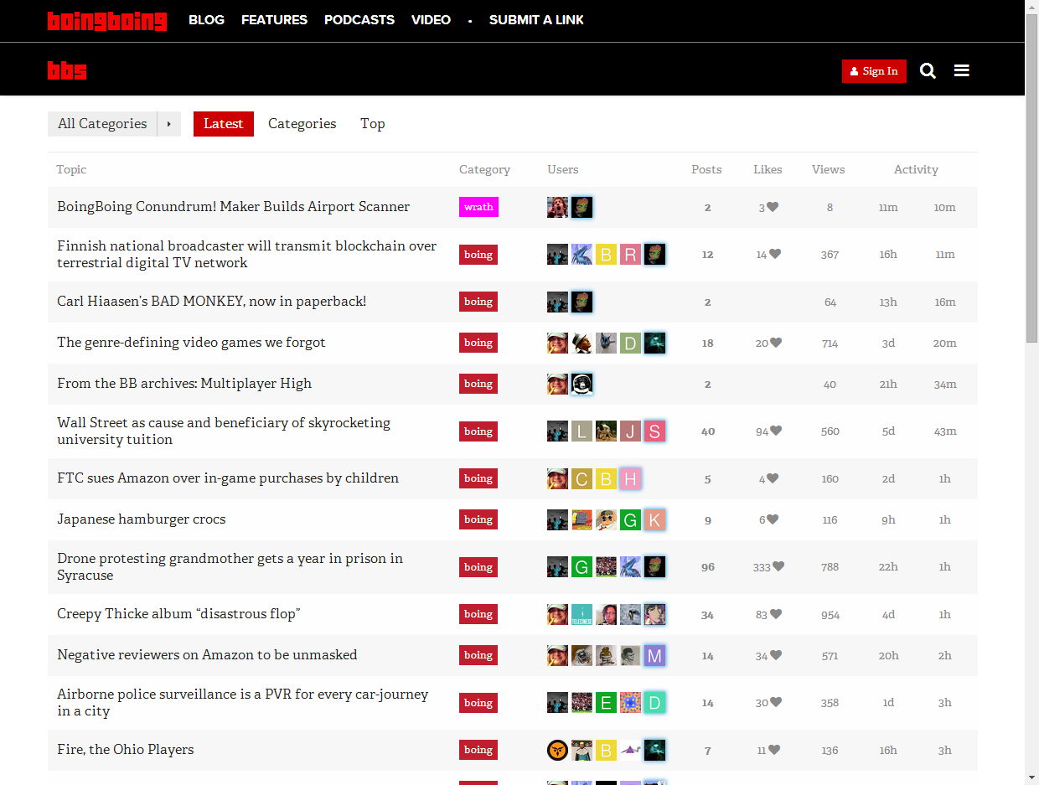
Task: Switch to the Categories tab
Action: 302,124
